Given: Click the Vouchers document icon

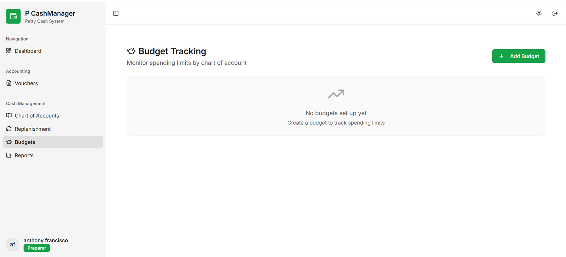Looking at the screenshot, I should pos(9,83).
